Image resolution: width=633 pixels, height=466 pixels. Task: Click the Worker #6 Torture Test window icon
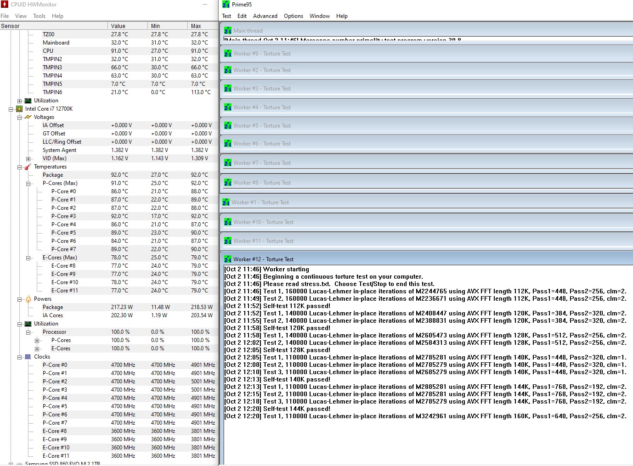[x=228, y=144]
